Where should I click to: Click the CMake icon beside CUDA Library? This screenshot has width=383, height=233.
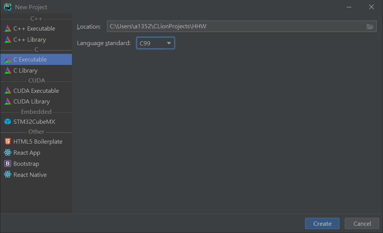pyautogui.click(x=8, y=101)
